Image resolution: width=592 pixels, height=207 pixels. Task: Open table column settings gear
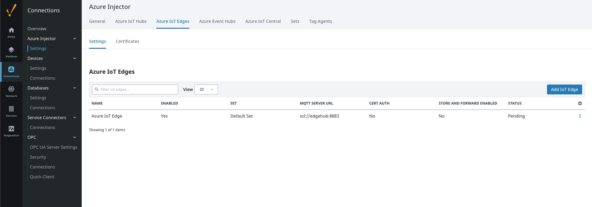tap(580, 103)
